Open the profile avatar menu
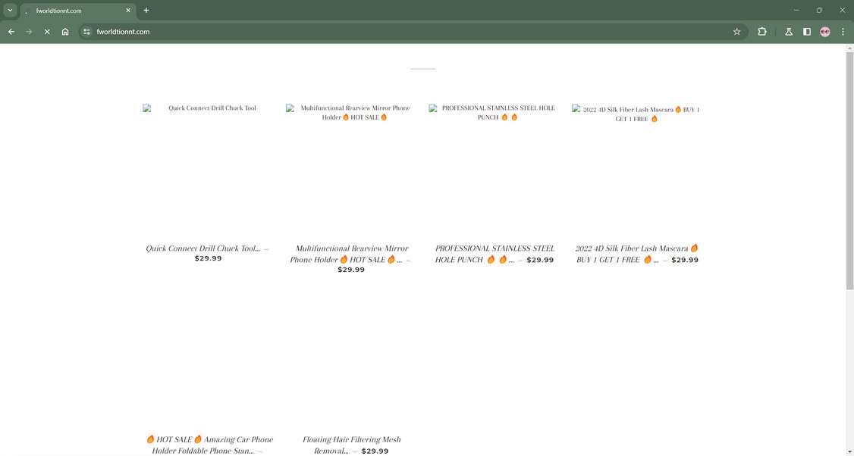Image resolution: width=854 pixels, height=456 pixels. [825, 31]
